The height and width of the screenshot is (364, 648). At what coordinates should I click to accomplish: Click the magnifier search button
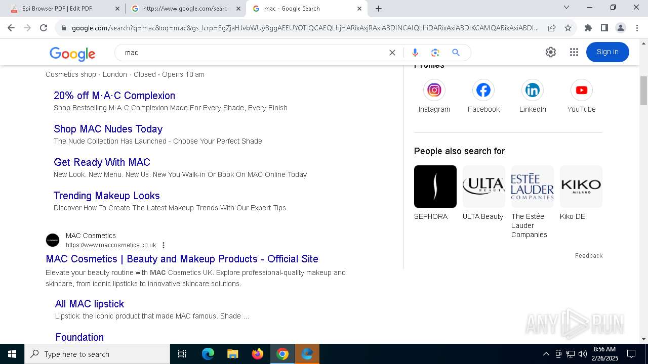point(456,53)
